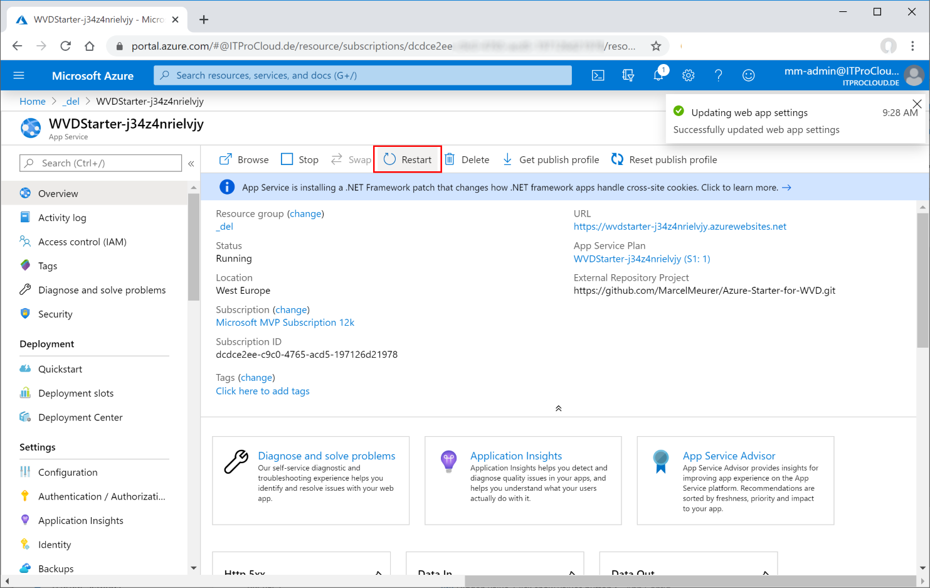Open the account avatar menu
The height and width of the screenshot is (588, 930).
tap(914, 75)
